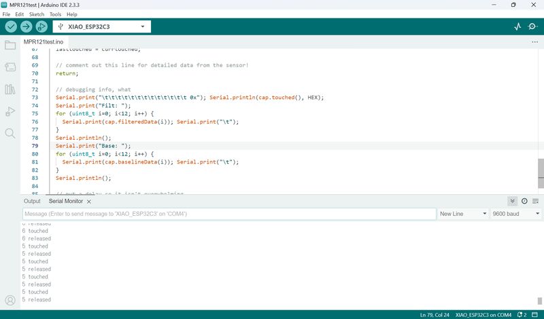Click the '6 touched' line in serial output
This screenshot has height=319, width=544.
[35, 231]
